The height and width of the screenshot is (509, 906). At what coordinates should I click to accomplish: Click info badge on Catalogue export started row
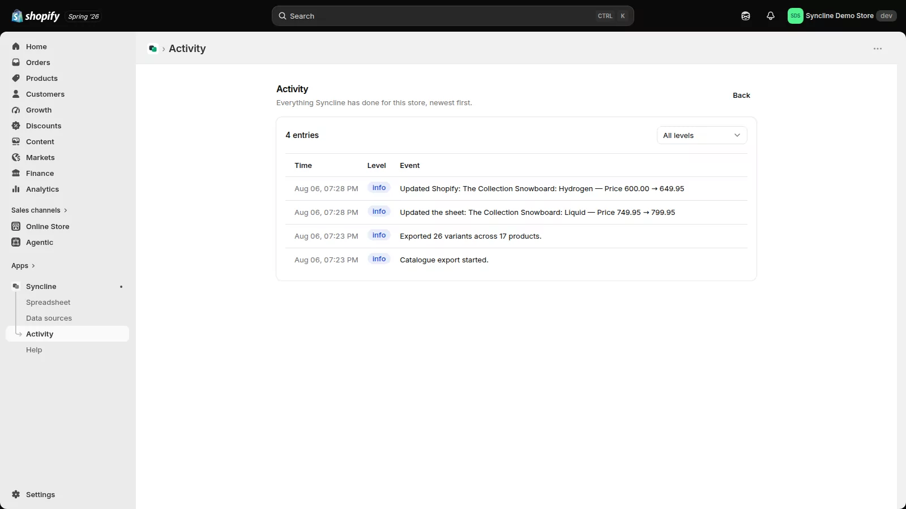point(379,259)
